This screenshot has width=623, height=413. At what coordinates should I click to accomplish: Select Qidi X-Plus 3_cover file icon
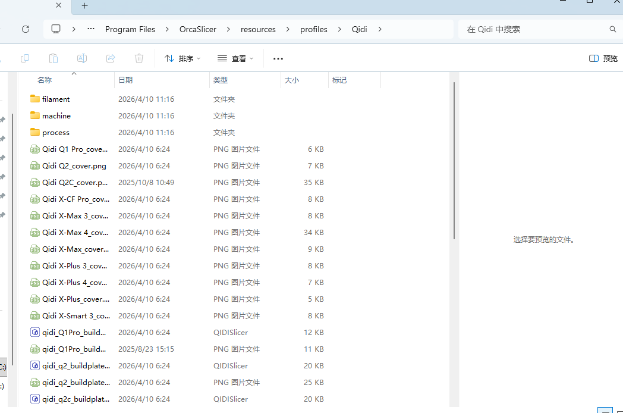tap(35, 266)
